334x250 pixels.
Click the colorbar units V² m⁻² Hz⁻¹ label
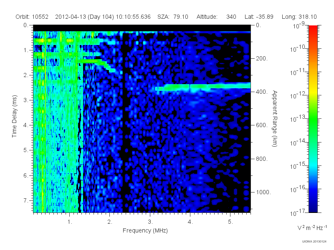[x=312, y=227]
